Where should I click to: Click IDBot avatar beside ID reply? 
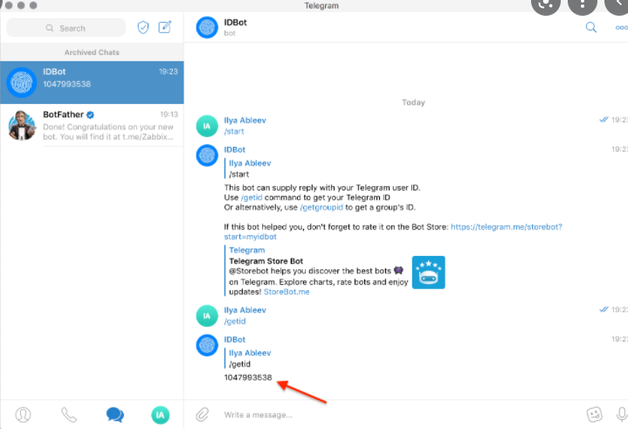tap(207, 345)
